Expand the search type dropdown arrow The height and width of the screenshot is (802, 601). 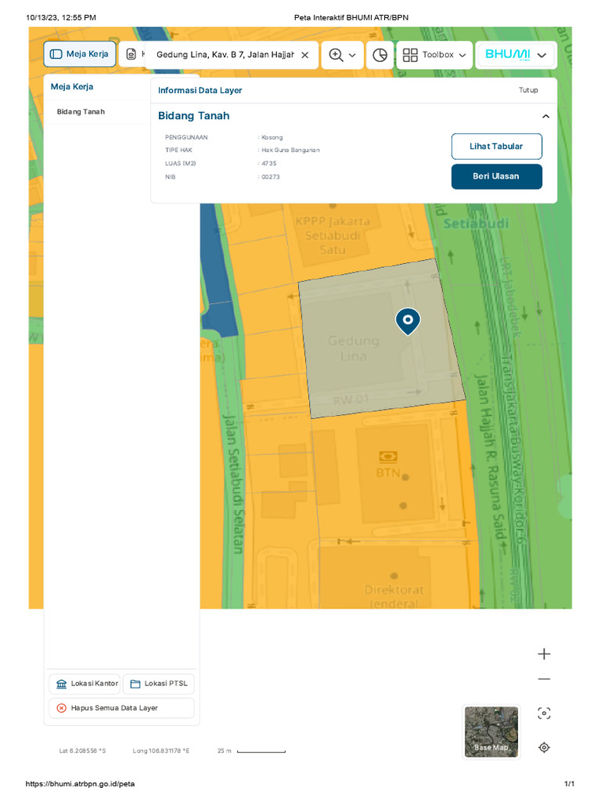tap(352, 56)
